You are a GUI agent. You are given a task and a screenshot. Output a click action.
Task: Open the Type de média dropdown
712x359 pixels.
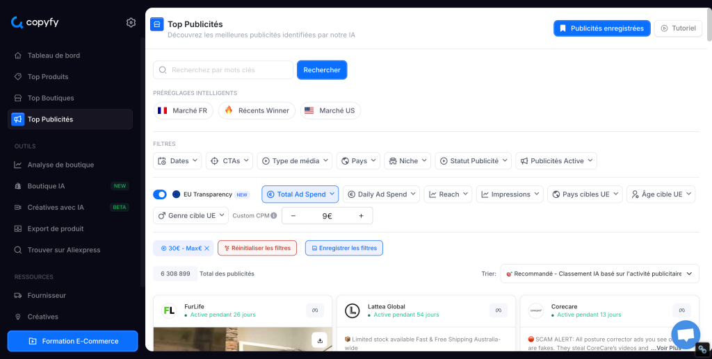click(295, 160)
